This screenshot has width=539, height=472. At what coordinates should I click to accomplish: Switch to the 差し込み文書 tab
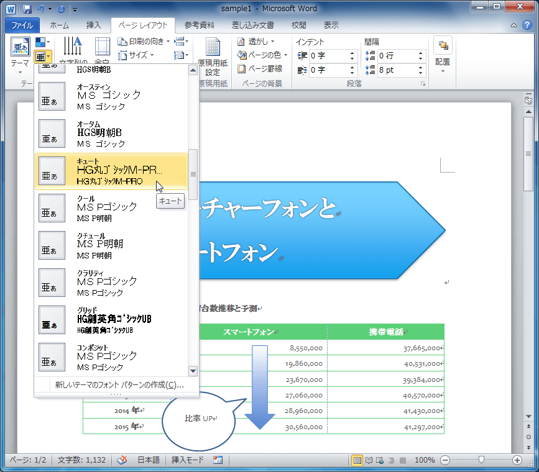coord(252,25)
